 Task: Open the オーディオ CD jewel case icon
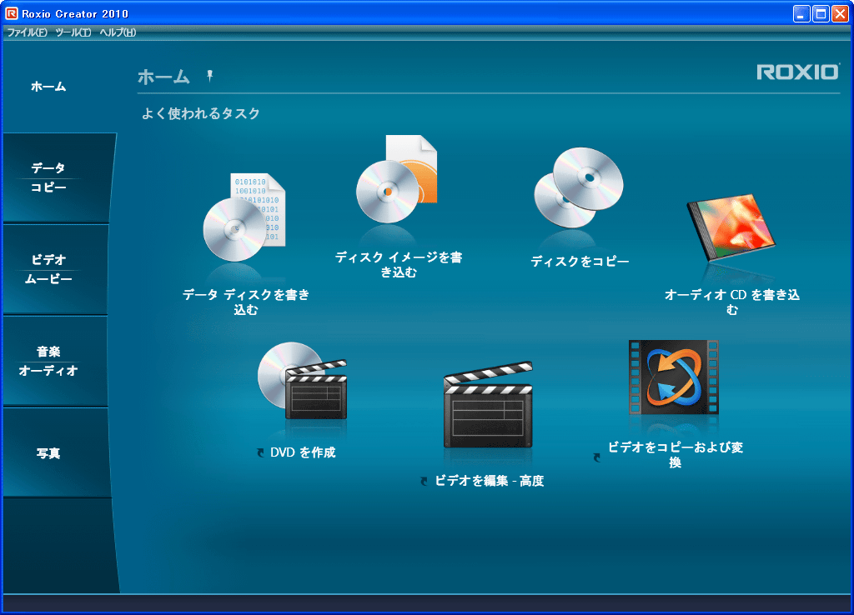[731, 227]
